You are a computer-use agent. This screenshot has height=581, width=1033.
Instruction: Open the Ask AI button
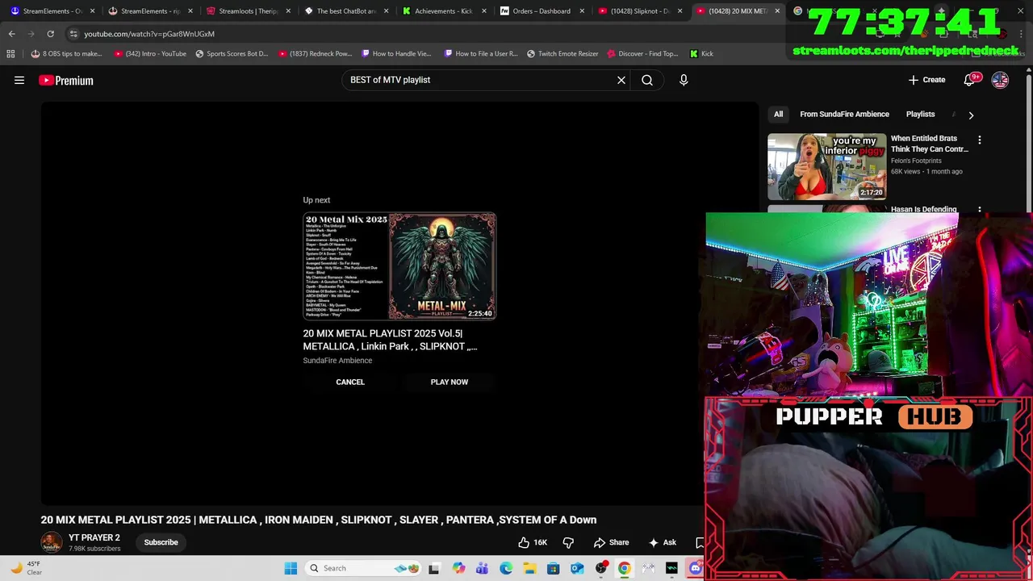(662, 542)
